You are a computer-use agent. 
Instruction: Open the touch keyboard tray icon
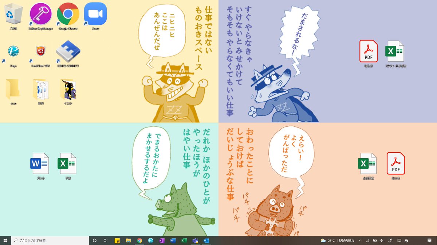coord(399,240)
